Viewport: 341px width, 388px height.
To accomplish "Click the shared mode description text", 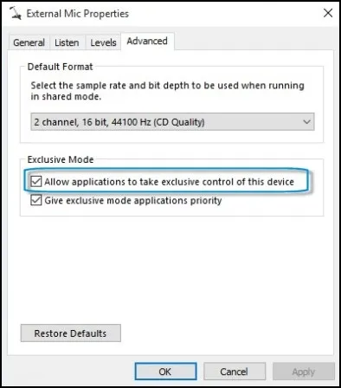I will (x=167, y=91).
